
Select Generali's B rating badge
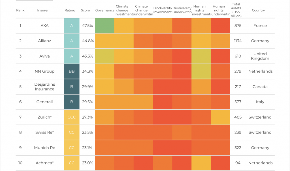[x=72, y=102]
